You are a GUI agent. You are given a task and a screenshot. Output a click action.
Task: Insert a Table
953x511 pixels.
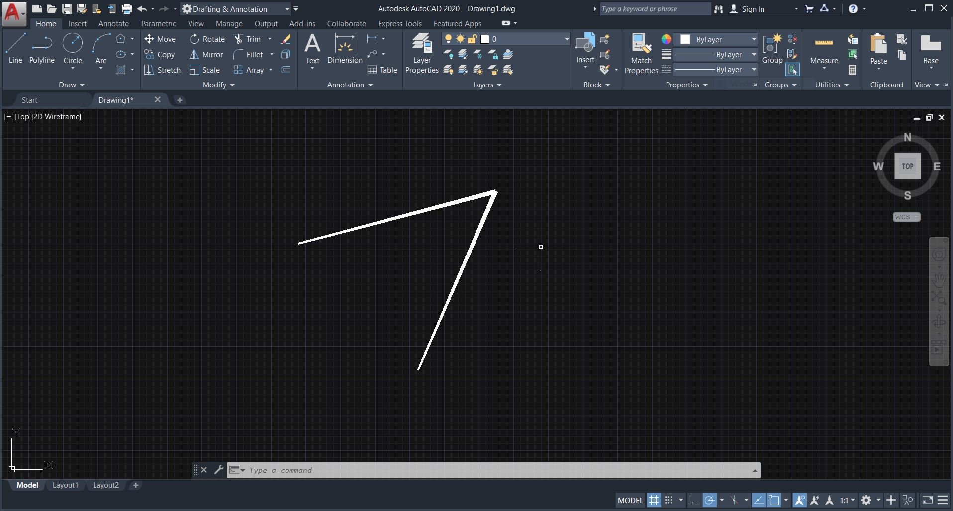(382, 70)
